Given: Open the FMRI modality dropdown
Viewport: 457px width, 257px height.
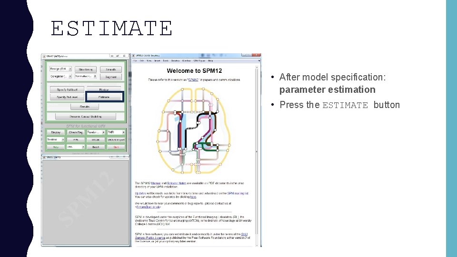Looking at the screenshot, I should tap(116, 132).
